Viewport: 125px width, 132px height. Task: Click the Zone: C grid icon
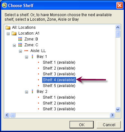(x=20, y=45)
